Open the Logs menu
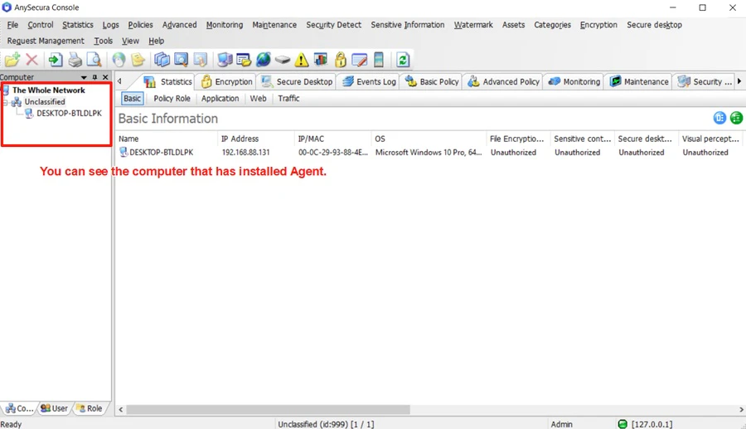The image size is (746, 429). point(110,25)
